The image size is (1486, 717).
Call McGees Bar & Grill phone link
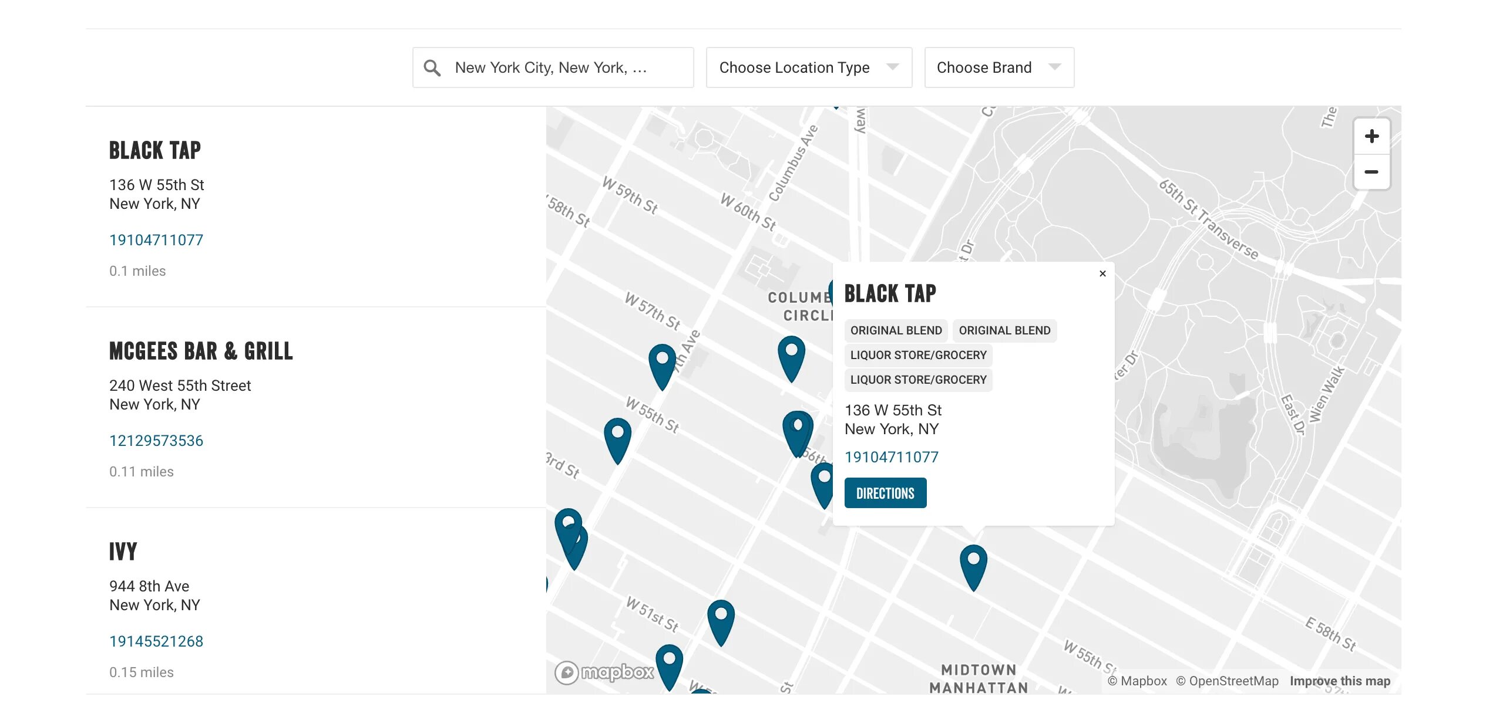[x=156, y=441]
